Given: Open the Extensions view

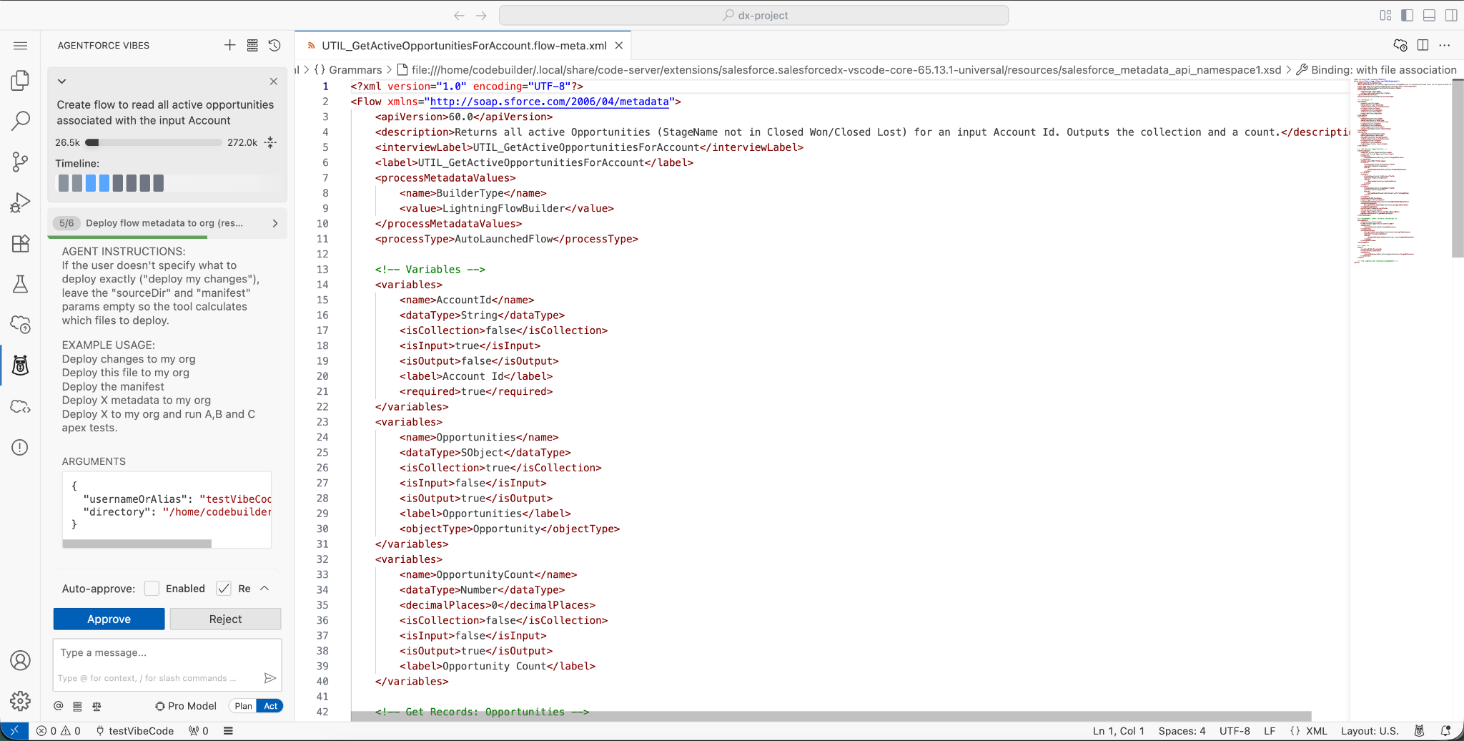Looking at the screenshot, I should (x=20, y=244).
